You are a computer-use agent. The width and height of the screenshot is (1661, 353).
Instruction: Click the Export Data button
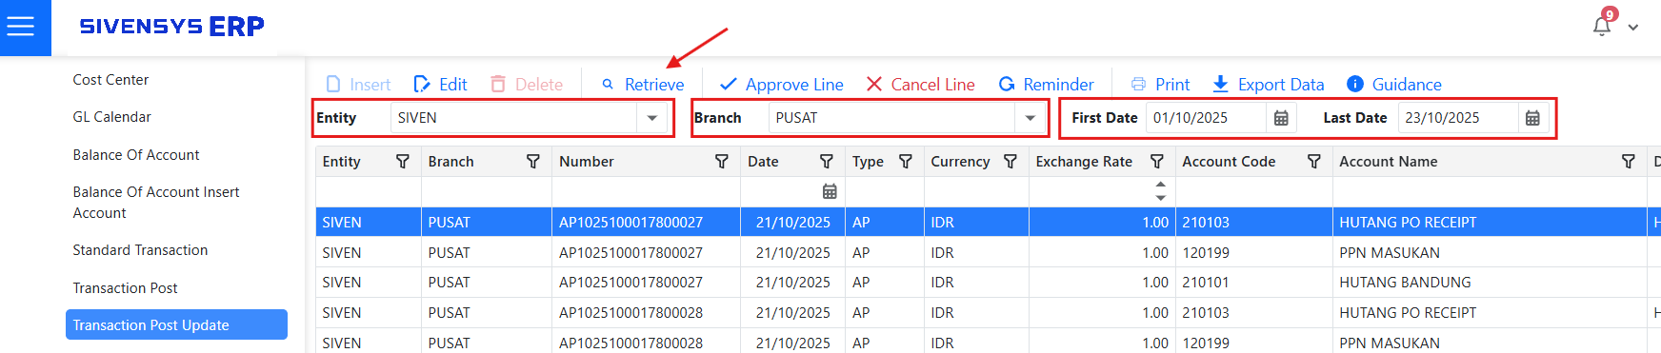[1268, 85]
